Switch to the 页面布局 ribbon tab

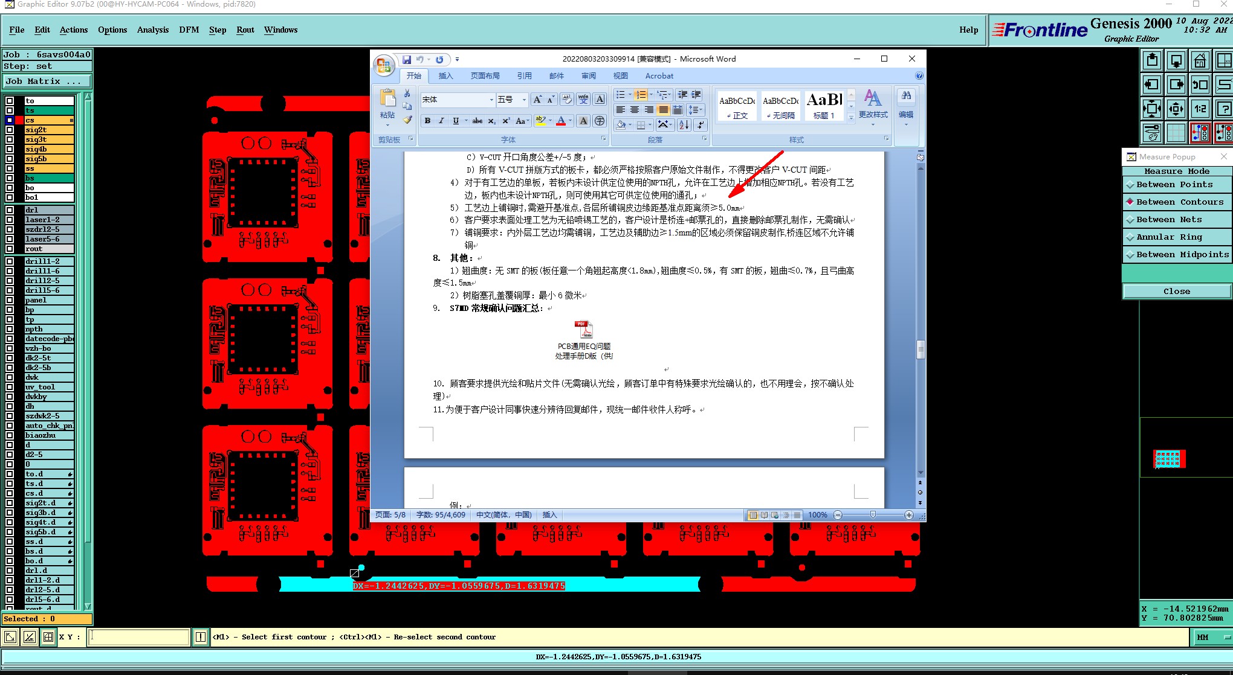click(x=485, y=76)
